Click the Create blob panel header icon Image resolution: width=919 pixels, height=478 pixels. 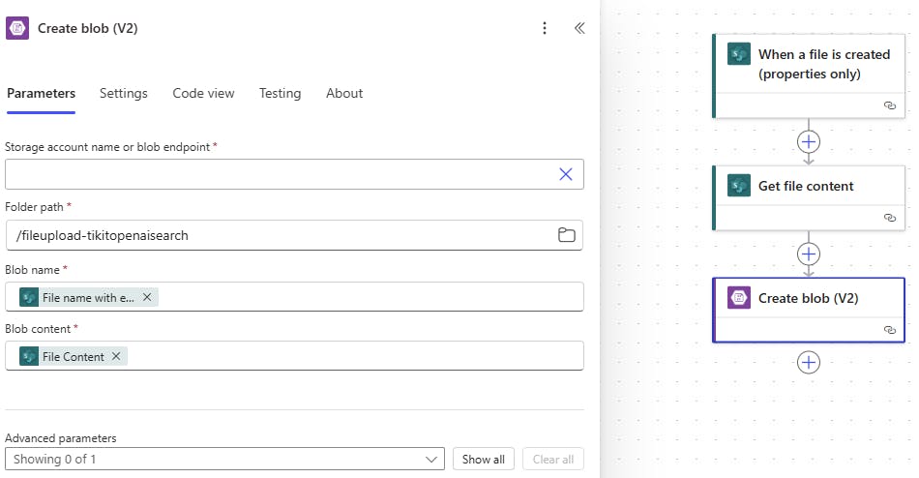pyautogui.click(x=18, y=28)
